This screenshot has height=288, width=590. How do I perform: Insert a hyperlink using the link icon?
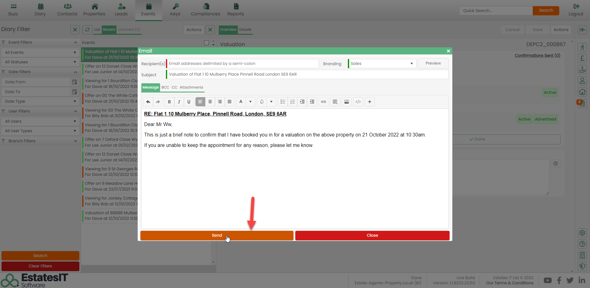(x=324, y=102)
